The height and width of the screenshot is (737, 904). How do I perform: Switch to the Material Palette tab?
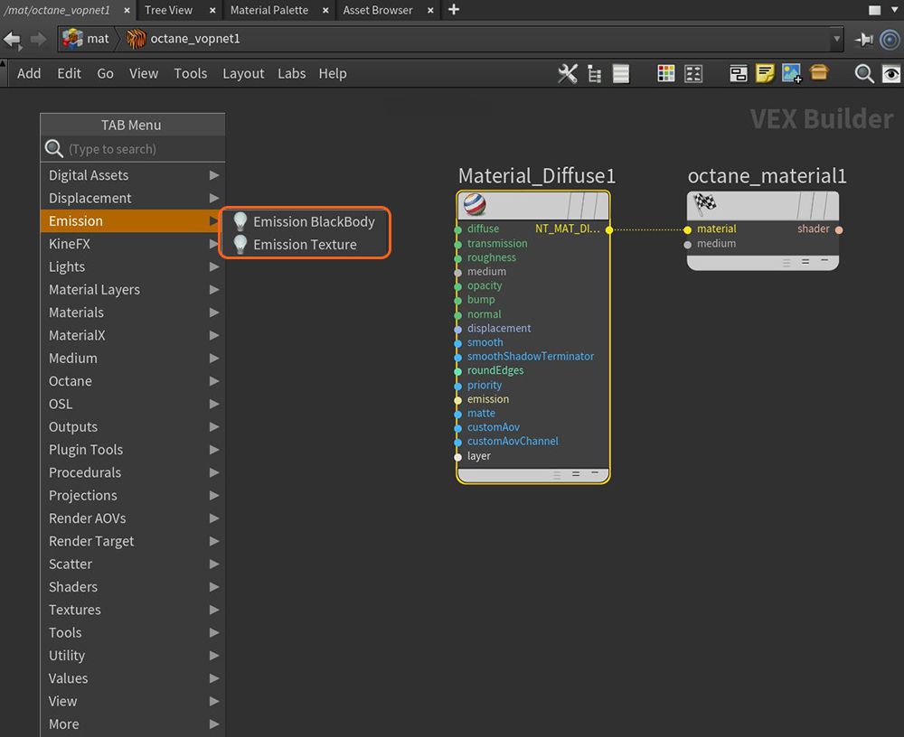coord(268,10)
